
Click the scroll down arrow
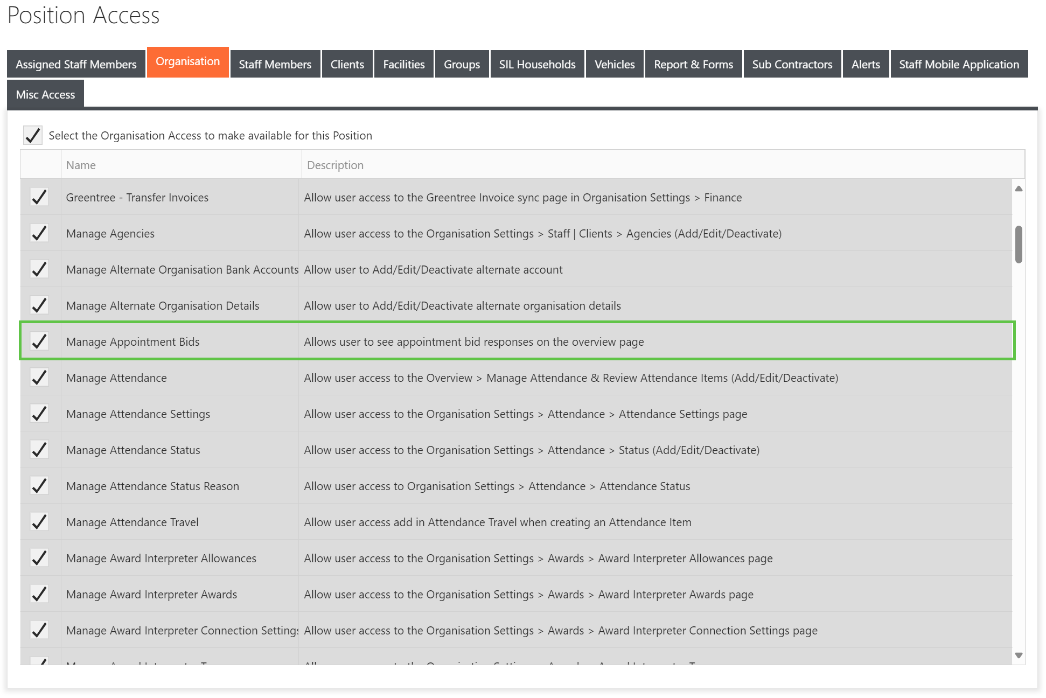pos(1019,655)
